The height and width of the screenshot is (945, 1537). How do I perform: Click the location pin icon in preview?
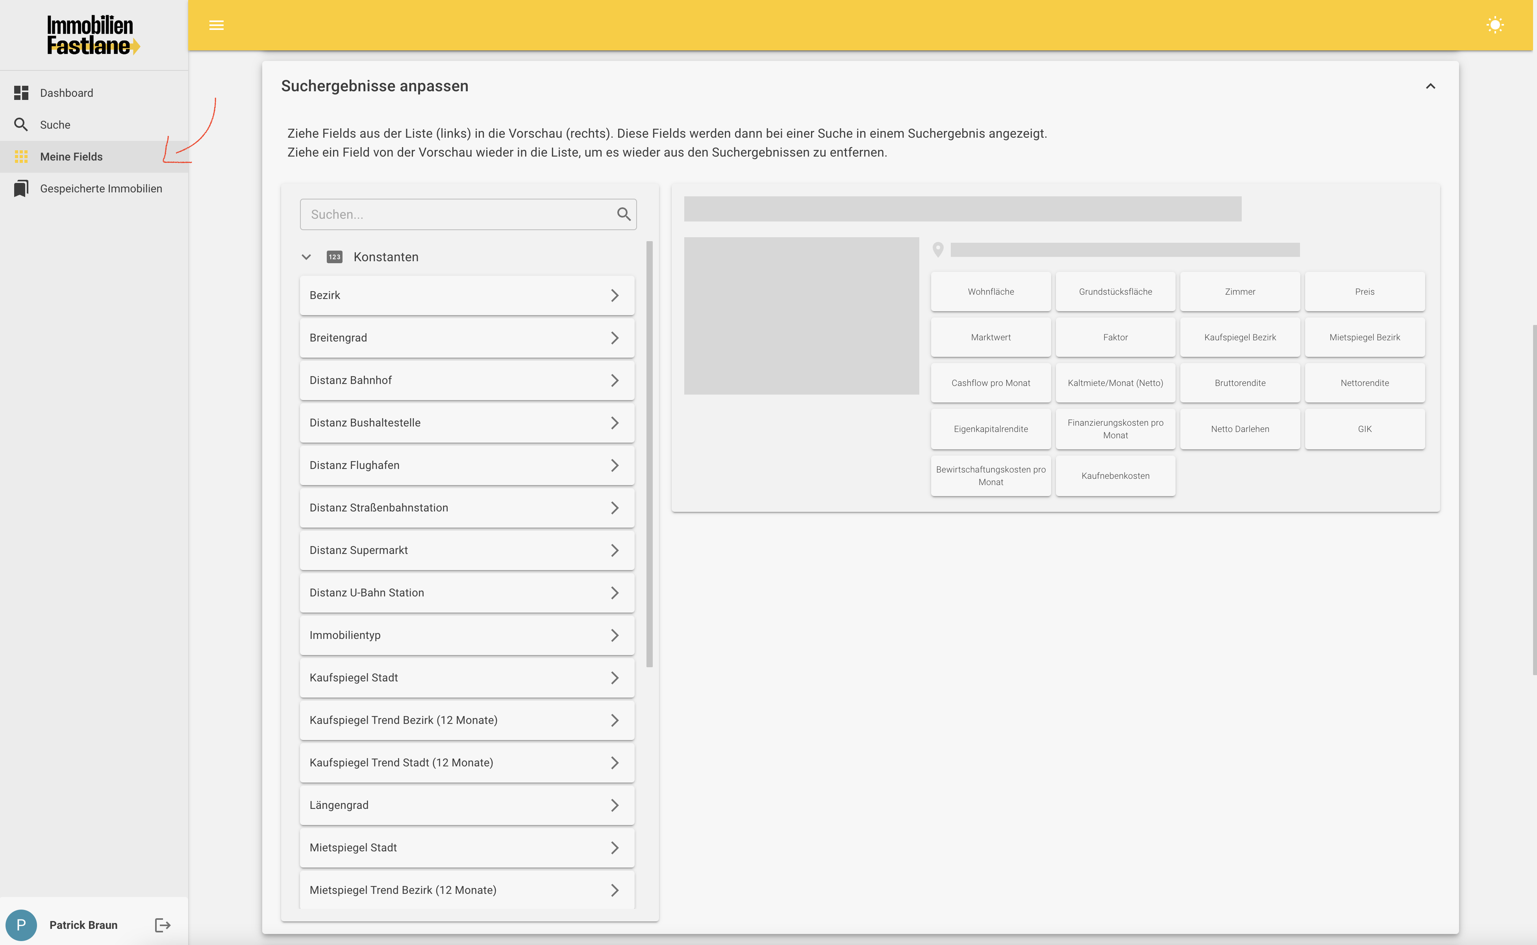[x=937, y=249]
